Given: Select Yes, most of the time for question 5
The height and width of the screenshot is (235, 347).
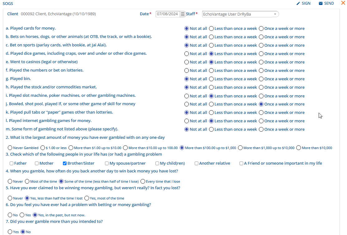Looking at the screenshot, I should pyautogui.click(x=87, y=198).
